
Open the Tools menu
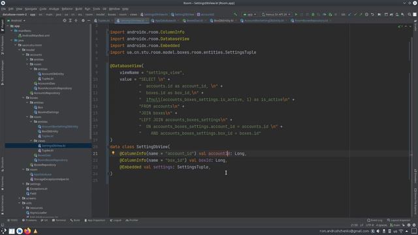[x=97, y=8]
